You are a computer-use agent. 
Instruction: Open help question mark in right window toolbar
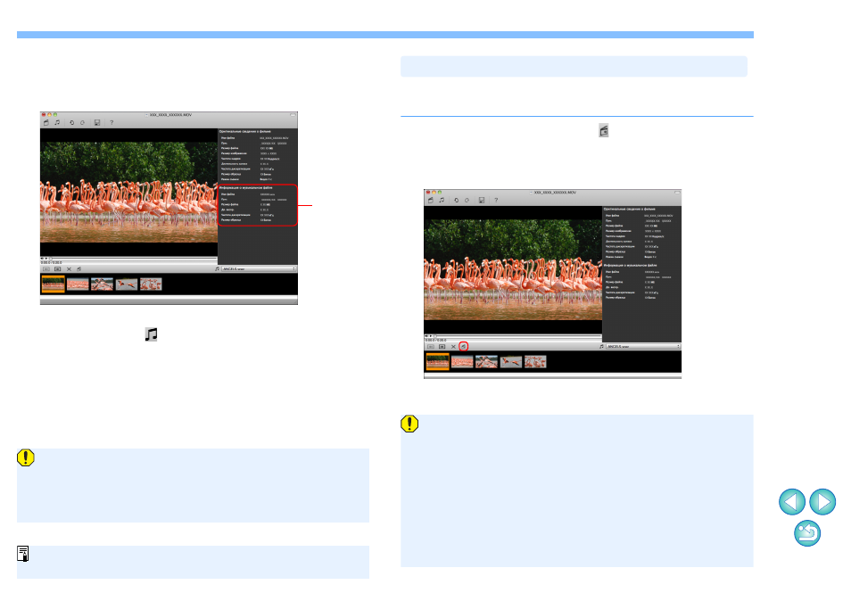(496, 200)
